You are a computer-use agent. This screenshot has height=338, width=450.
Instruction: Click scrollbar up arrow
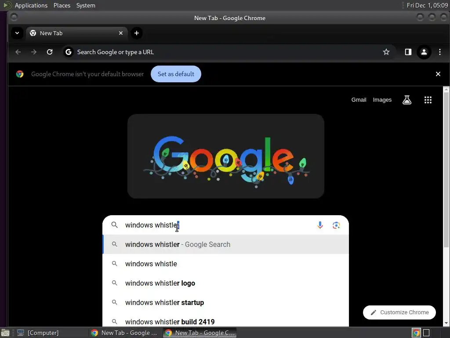pos(446,89)
